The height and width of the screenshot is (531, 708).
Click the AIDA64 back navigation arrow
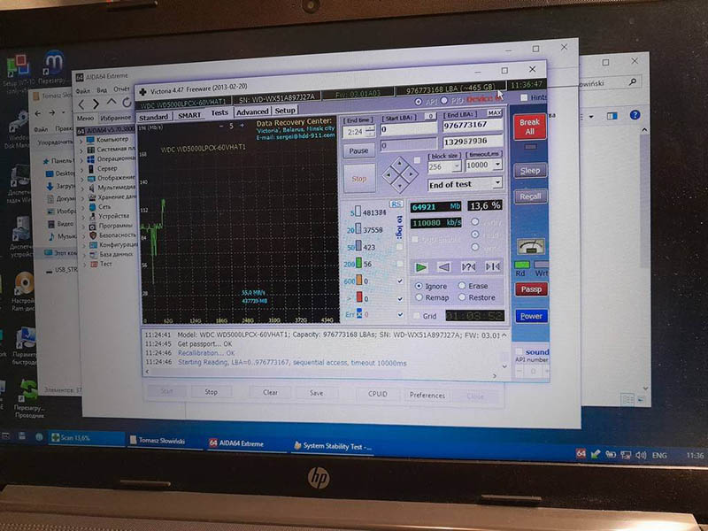click(82, 104)
